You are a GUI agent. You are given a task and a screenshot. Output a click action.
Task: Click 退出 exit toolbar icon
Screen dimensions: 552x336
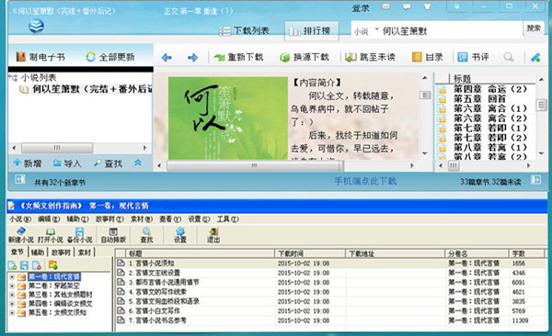tap(213, 235)
